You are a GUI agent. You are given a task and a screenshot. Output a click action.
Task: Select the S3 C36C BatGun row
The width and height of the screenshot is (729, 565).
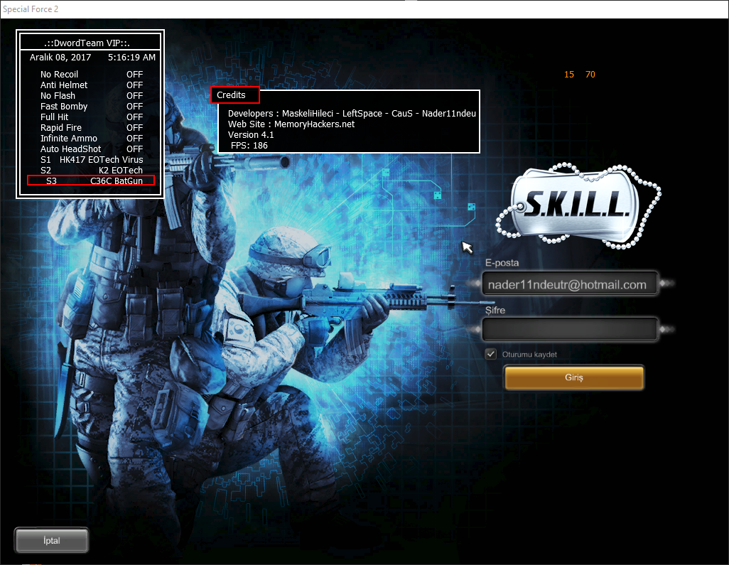[91, 181]
